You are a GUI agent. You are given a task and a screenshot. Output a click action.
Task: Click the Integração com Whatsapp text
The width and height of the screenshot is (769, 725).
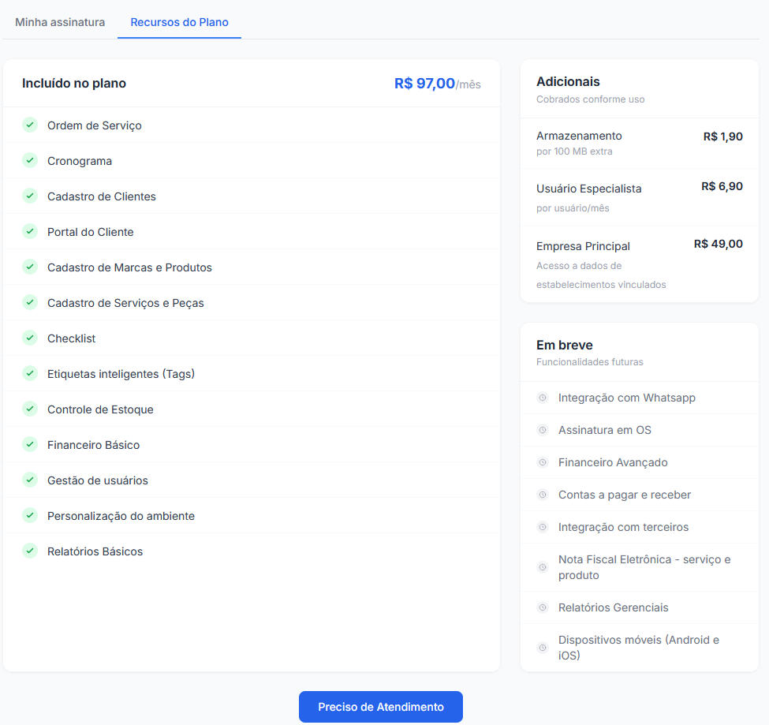pos(627,398)
